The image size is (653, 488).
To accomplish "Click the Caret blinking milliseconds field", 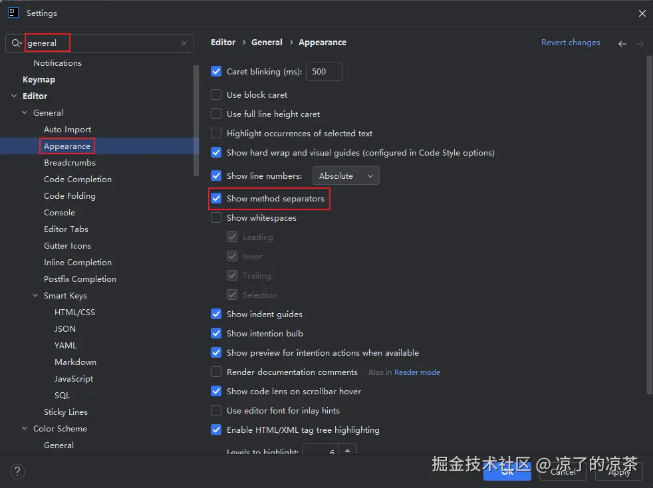I will [x=323, y=72].
